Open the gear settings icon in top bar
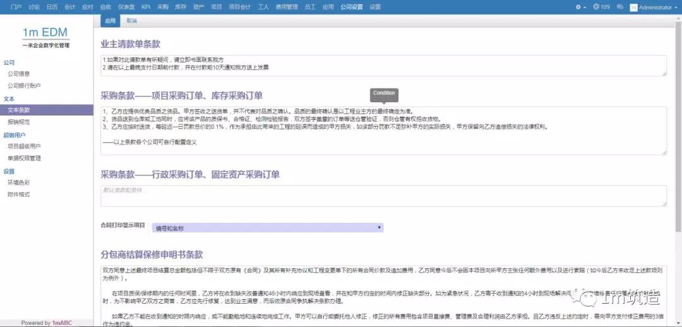The height and width of the screenshot is (327, 682). click(578, 7)
